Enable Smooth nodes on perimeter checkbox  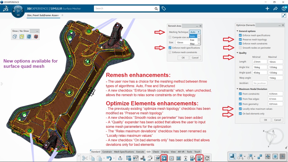(x=240, y=48)
